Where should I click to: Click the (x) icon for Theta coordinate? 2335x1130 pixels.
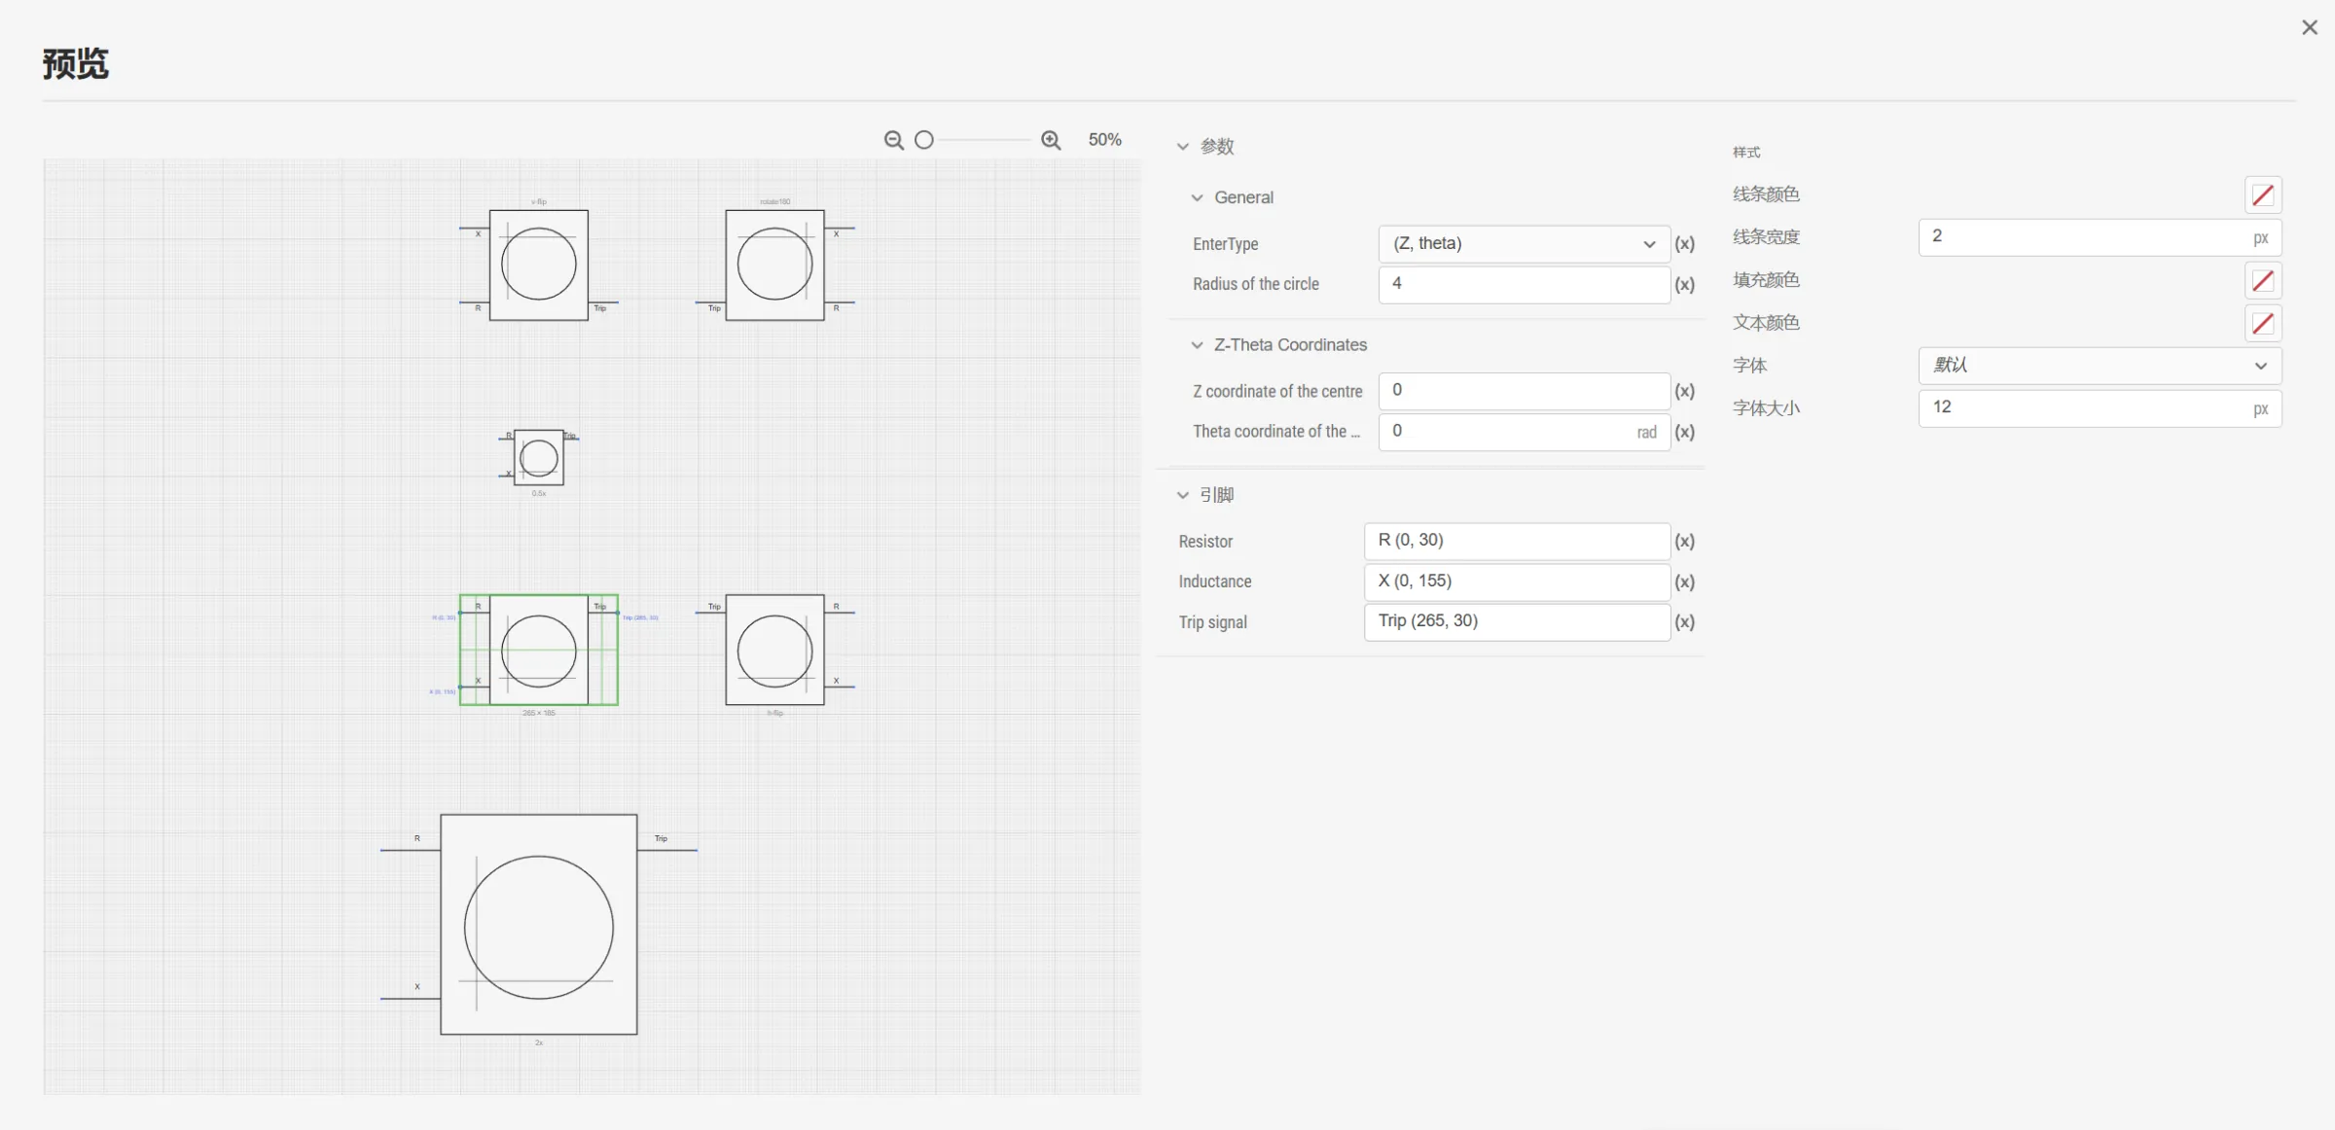point(1684,432)
